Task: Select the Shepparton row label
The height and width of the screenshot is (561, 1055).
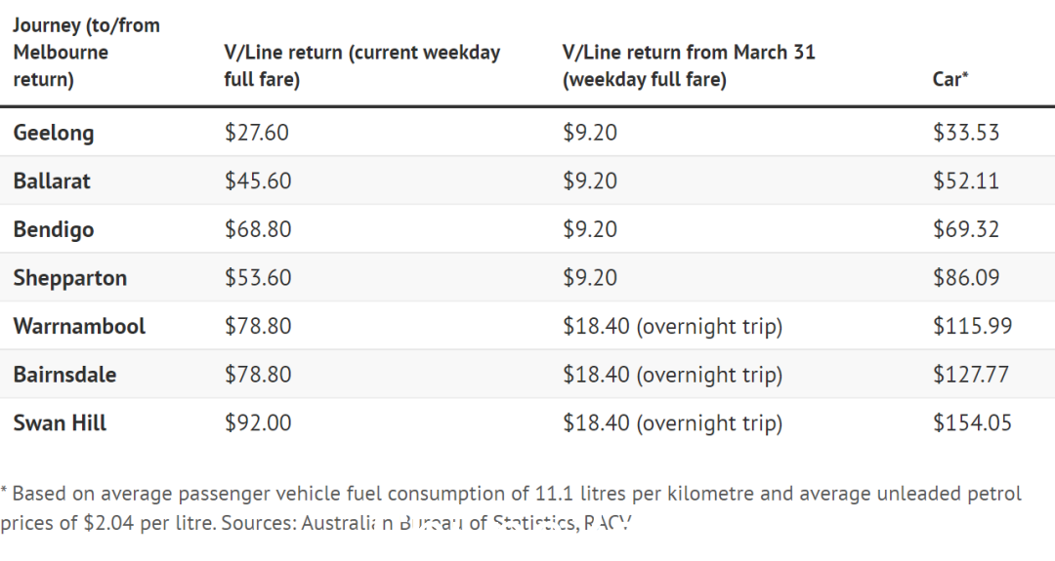Action: pos(70,278)
